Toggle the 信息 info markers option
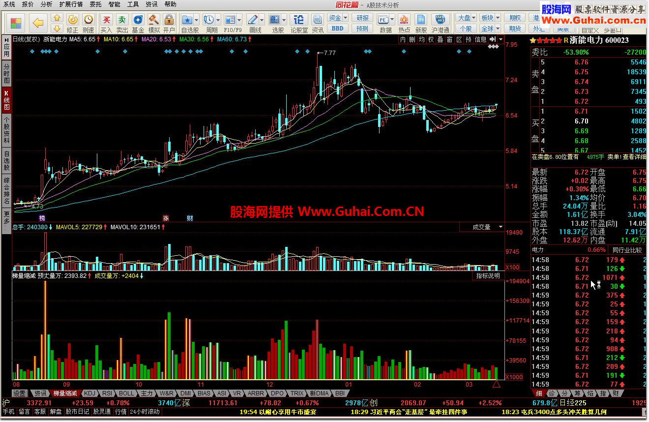Image resolution: width=649 pixels, height=422 pixels. 480,39
